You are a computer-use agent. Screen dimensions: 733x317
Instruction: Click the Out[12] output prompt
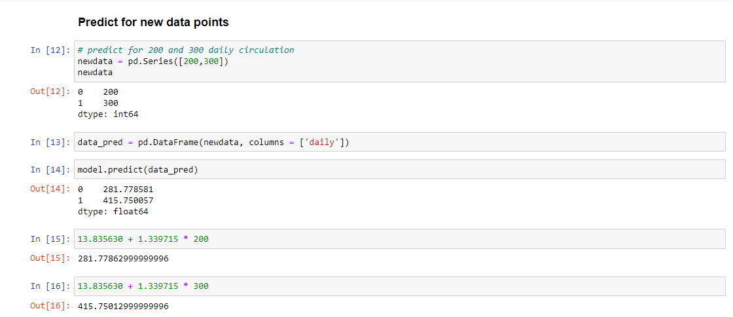[x=50, y=92]
